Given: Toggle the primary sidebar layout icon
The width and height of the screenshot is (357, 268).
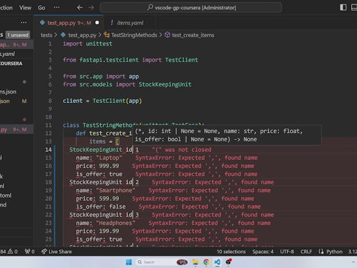Looking at the screenshot, I should (x=343, y=8).
